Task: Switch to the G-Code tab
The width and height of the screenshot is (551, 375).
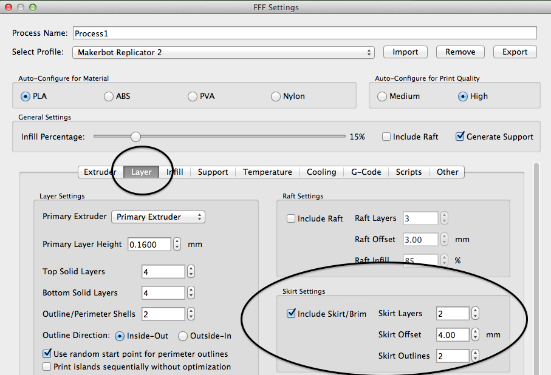Action: (366, 172)
